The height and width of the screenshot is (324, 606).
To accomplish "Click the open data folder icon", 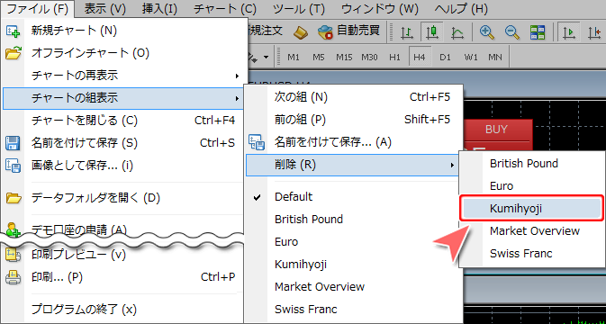I will [x=14, y=199].
